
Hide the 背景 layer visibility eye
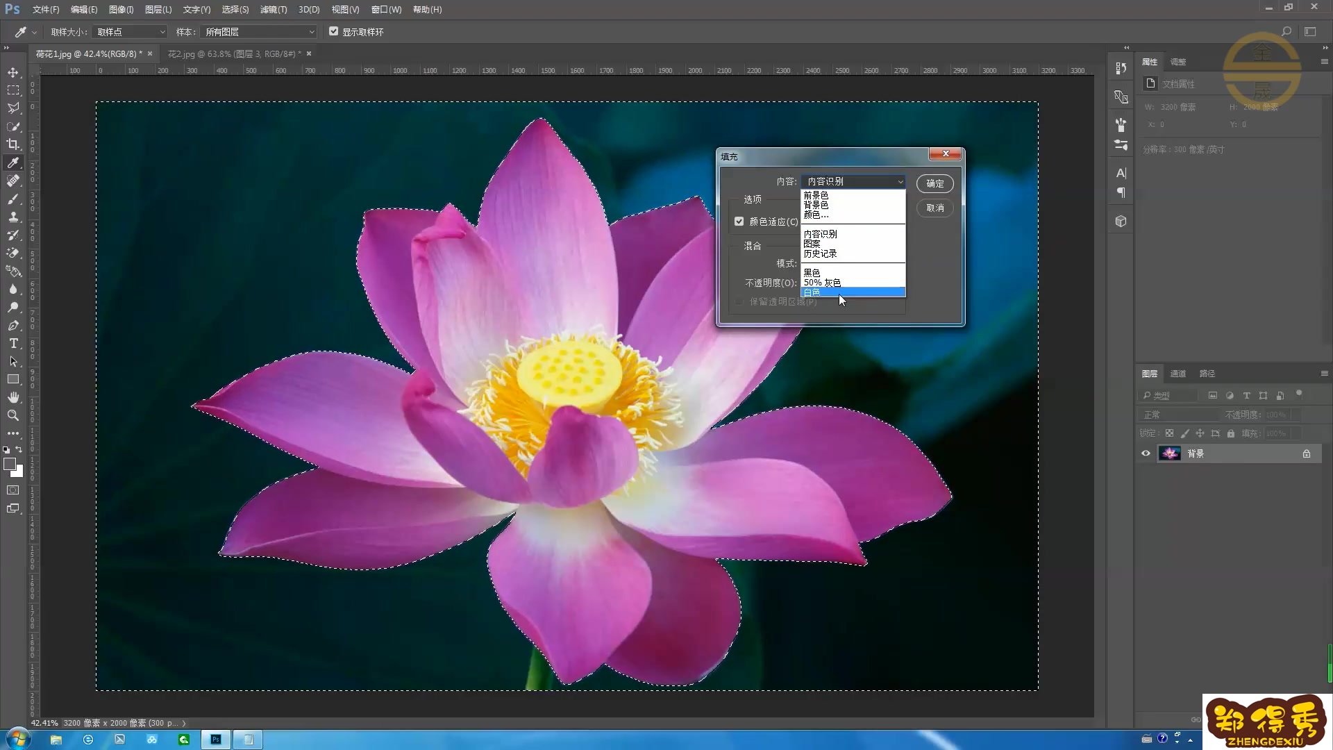pyautogui.click(x=1146, y=453)
